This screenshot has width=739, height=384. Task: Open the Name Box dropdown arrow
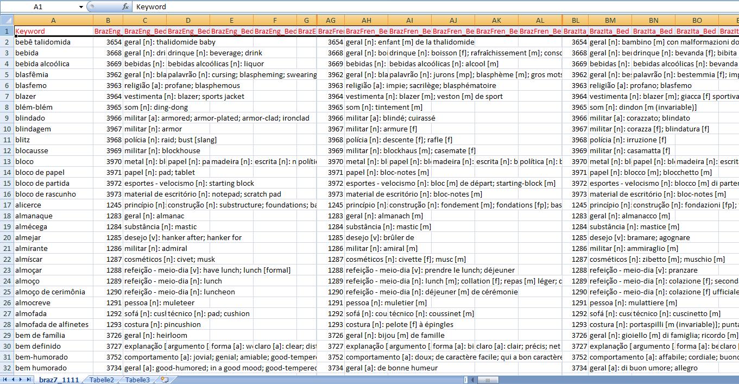81,7
